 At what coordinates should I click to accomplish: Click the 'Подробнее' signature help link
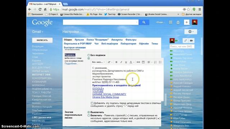(x=71, y=64)
